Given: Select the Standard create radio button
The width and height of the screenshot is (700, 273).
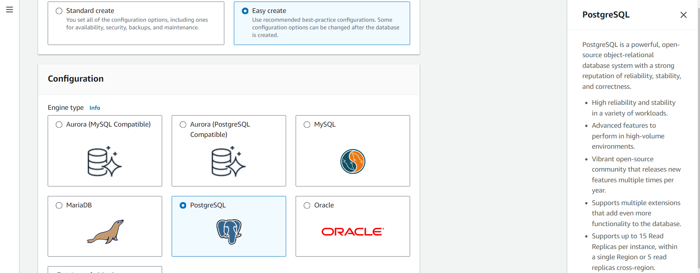Looking at the screenshot, I should tap(59, 11).
